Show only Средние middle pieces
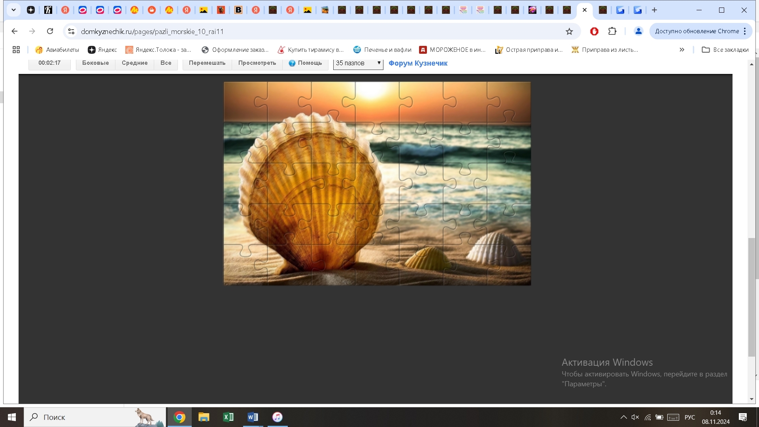 pyautogui.click(x=134, y=63)
